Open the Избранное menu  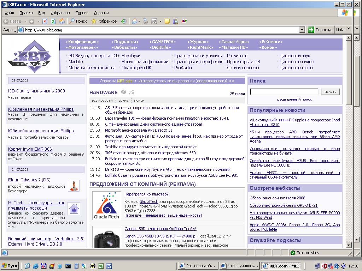[60, 13]
